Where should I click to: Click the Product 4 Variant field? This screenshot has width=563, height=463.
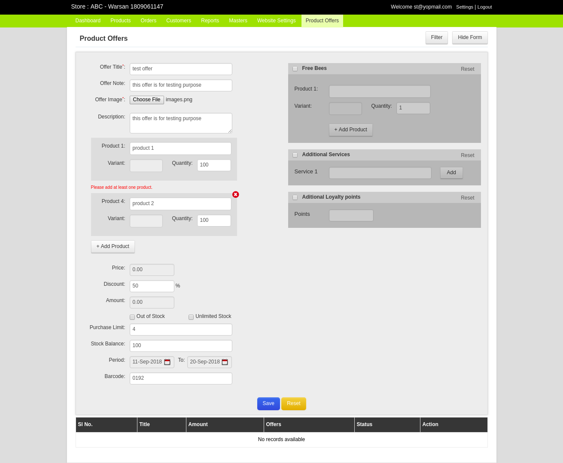point(146,221)
